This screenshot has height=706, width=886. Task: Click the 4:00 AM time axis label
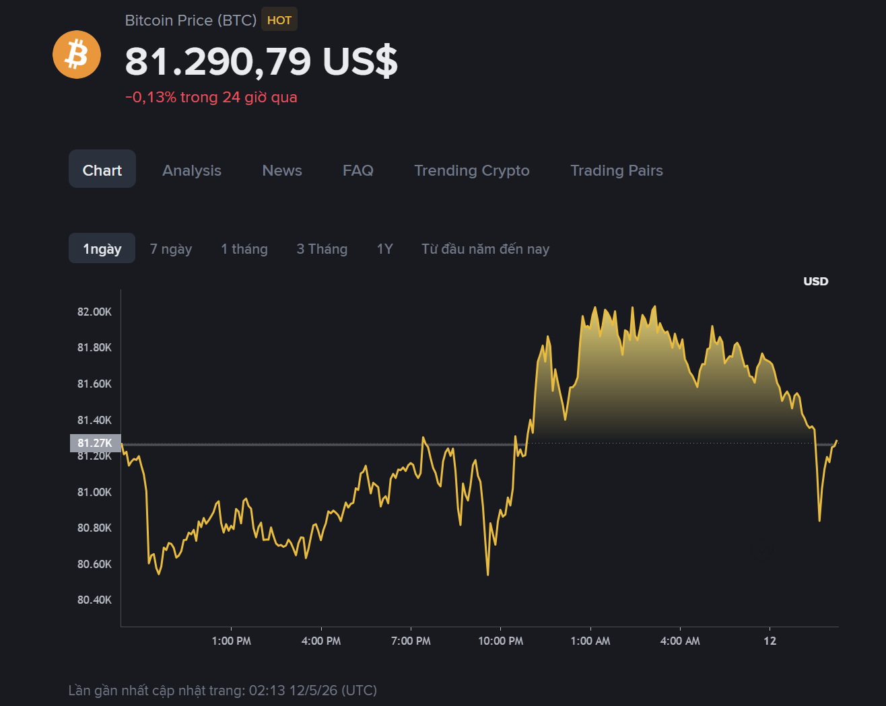click(x=680, y=641)
